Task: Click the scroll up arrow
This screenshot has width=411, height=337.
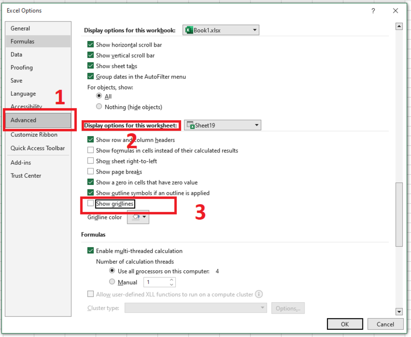Action: click(x=399, y=26)
